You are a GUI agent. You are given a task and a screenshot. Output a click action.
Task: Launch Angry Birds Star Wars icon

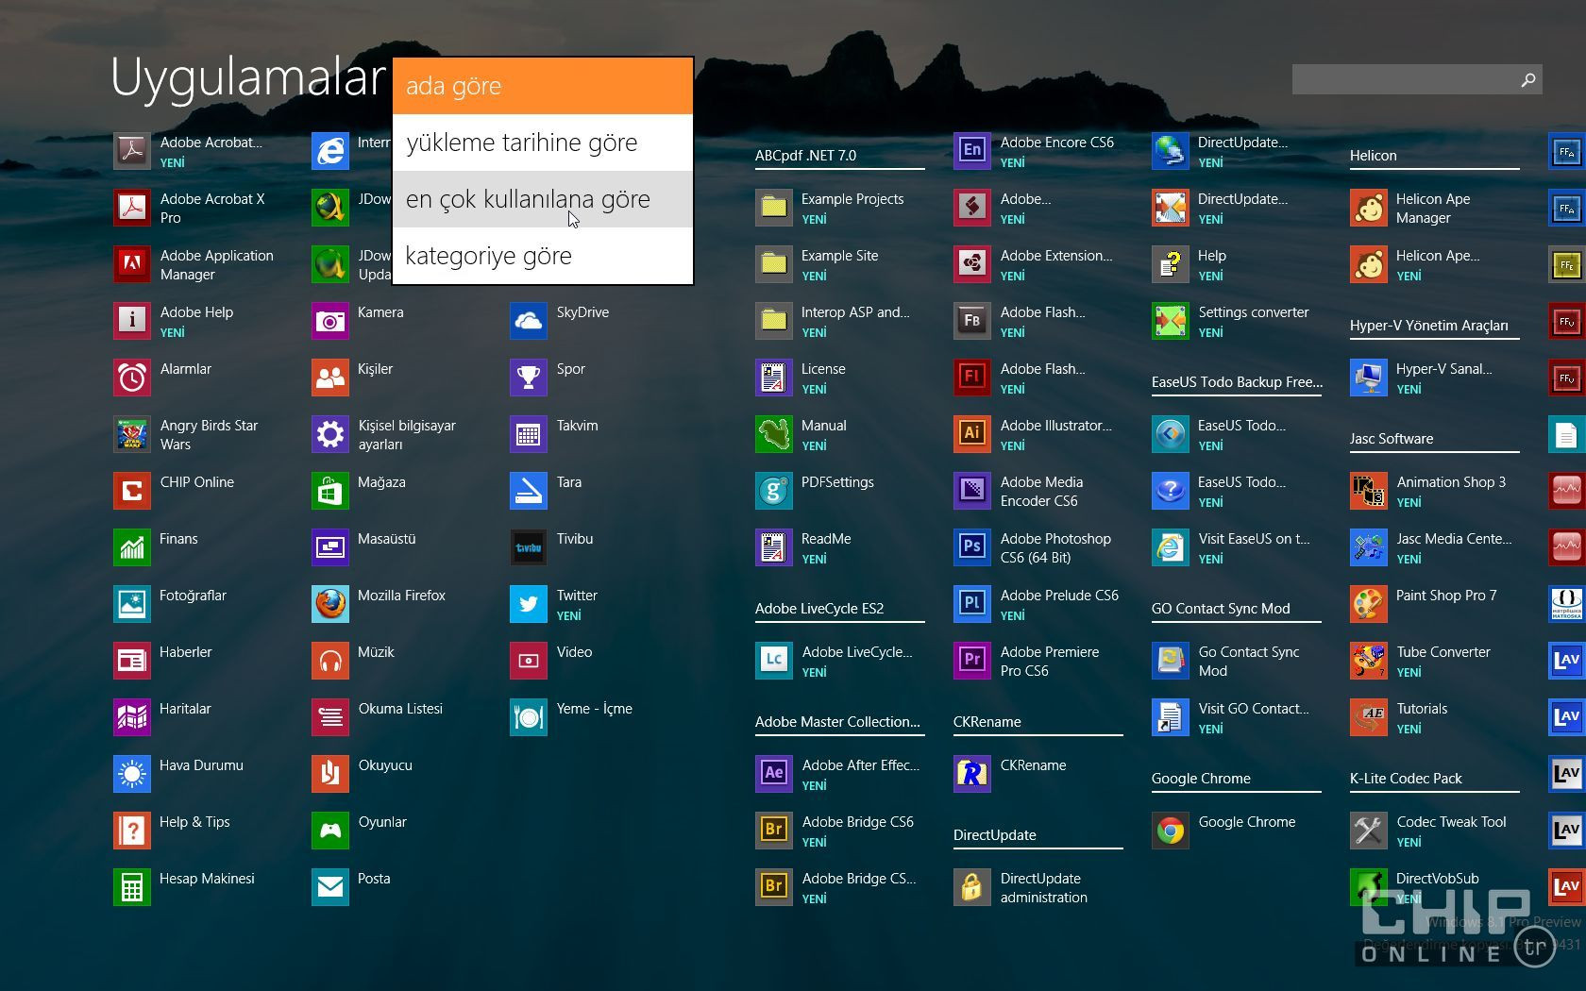coord(132,434)
